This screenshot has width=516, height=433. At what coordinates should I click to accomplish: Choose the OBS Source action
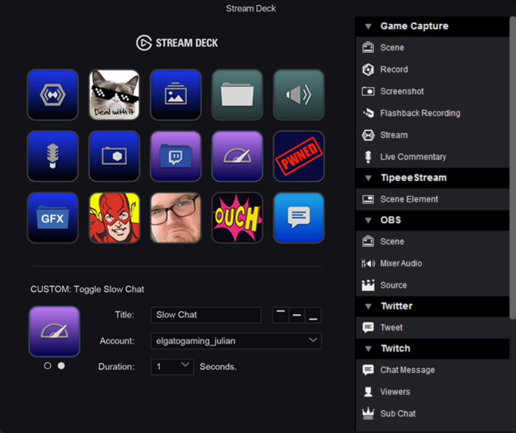[x=432, y=285]
